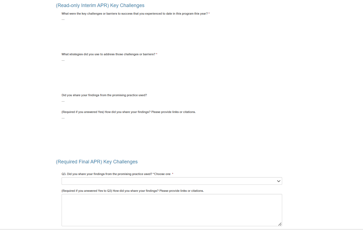Click the 'How did you share your findings' text area
363x230 pixels.
(171, 210)
